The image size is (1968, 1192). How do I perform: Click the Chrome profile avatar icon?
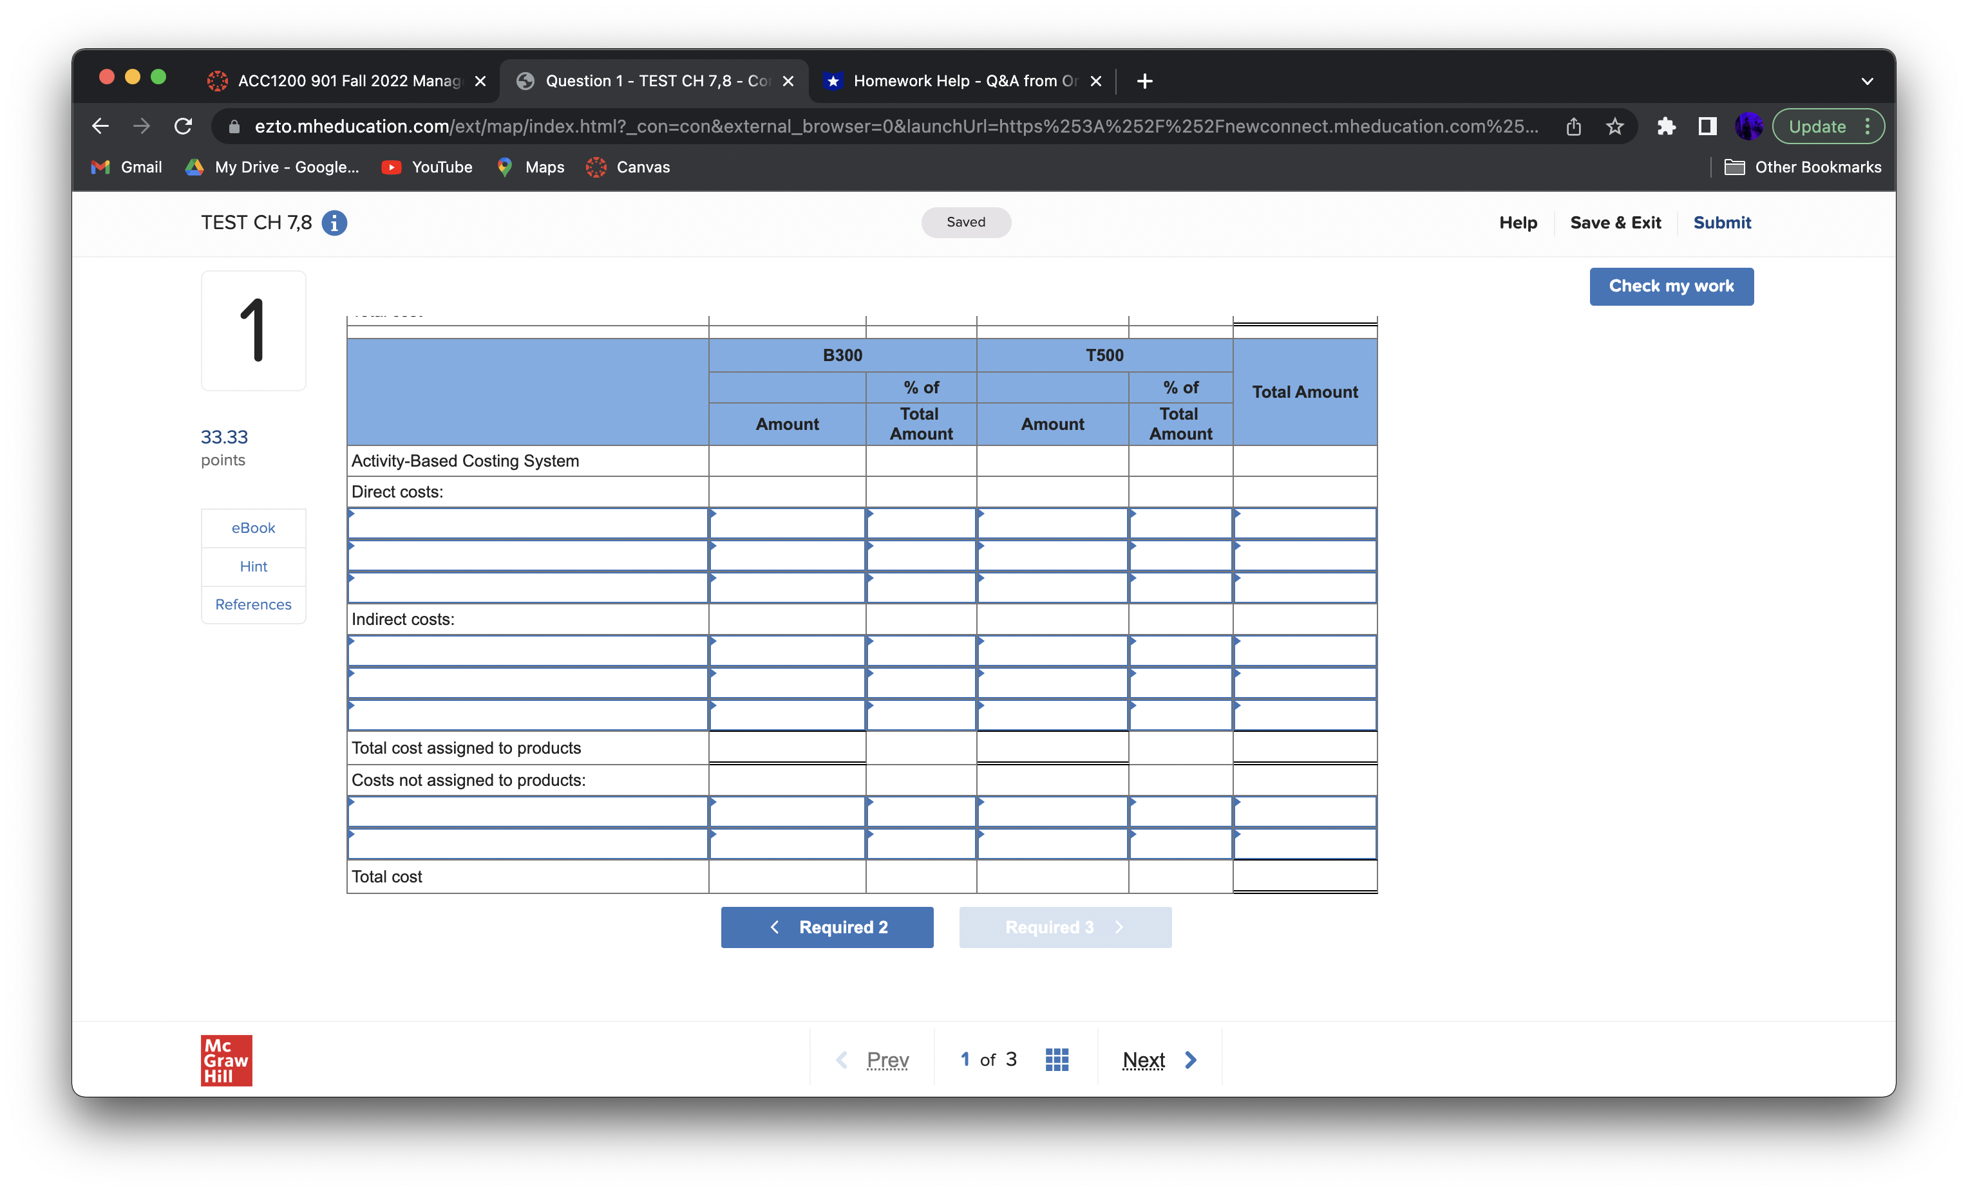pos(1748,126)
